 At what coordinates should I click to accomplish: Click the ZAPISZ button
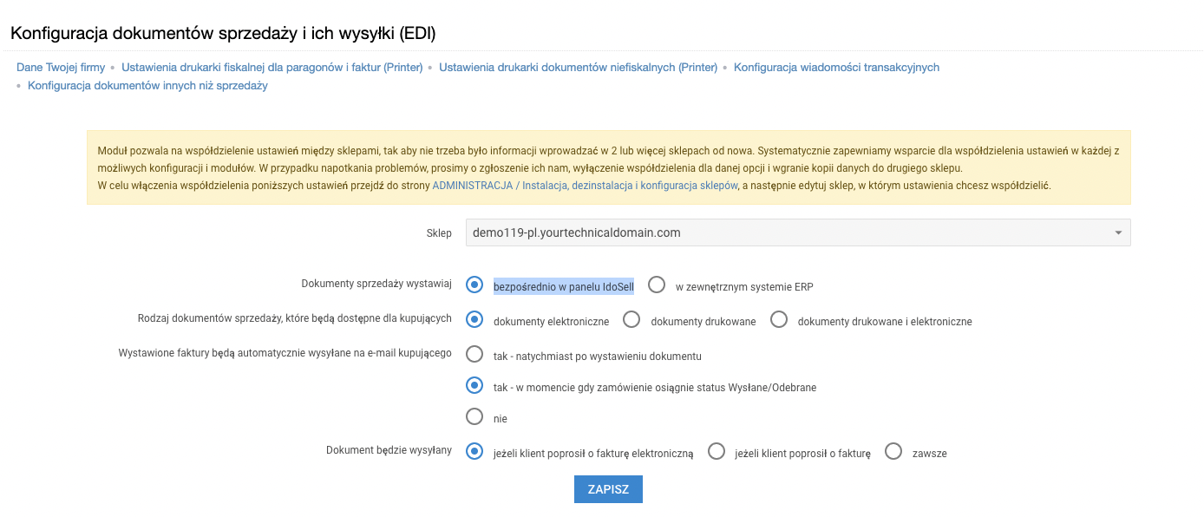pyautogui.click(x=607, y=488)
